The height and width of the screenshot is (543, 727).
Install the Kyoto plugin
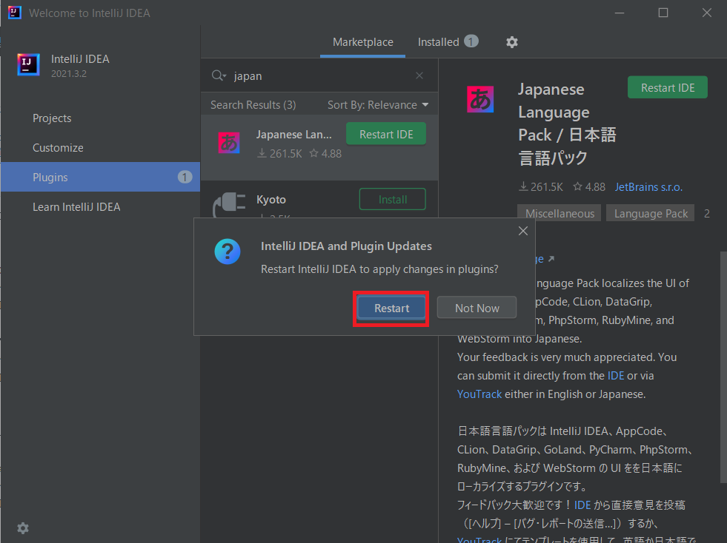pyautogui.click(x=392, y=200)
